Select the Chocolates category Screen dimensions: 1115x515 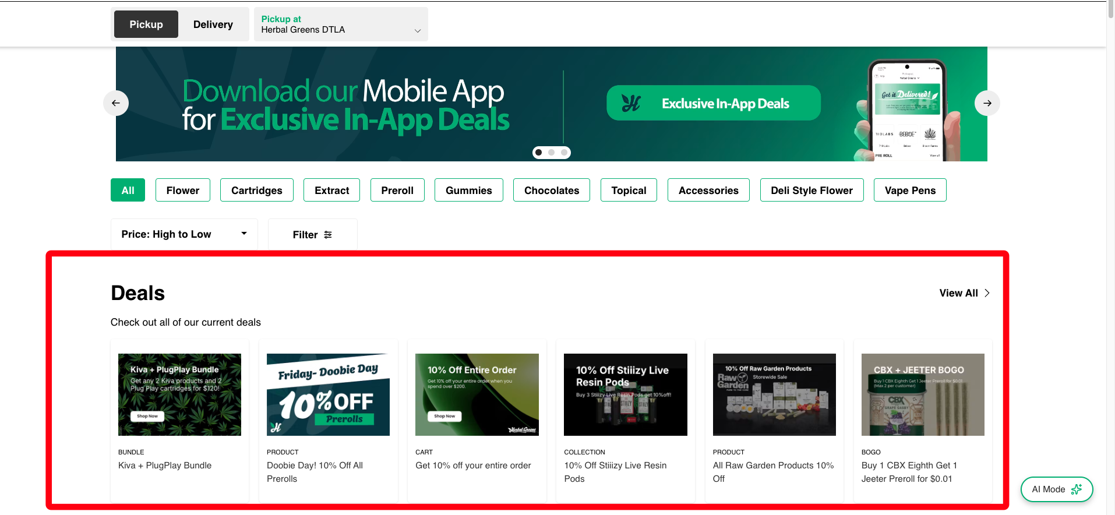pyautogui.click(x=552, y=190)
